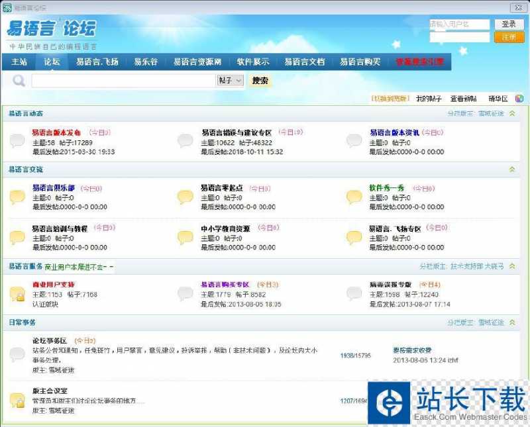Click the 登录 button

(509, 24)
